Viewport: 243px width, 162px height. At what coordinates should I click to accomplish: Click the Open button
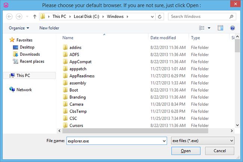point(186,151)
